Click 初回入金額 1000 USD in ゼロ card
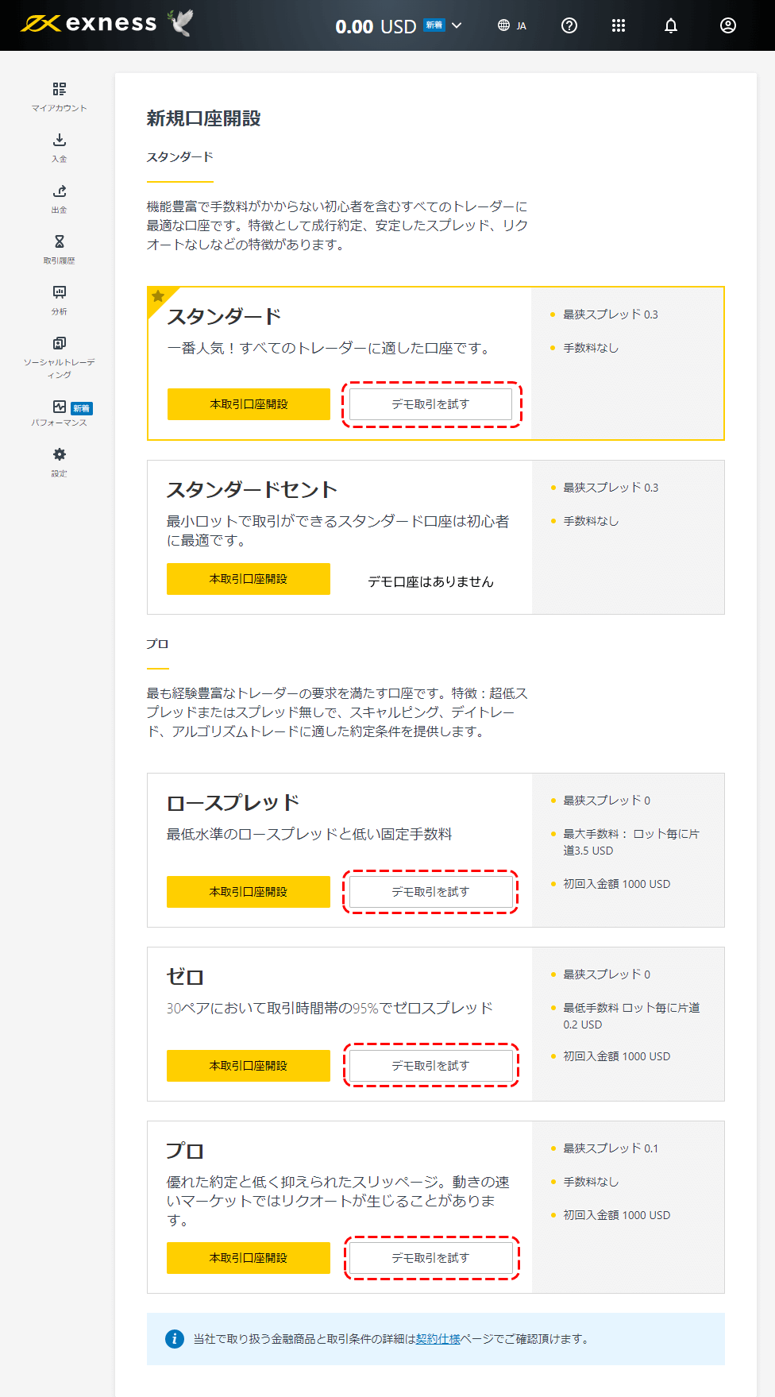 tap(617, 1056)
